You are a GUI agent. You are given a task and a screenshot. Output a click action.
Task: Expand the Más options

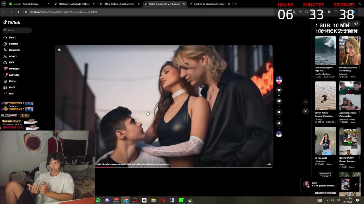pyautogui.click(x=9, y=93)
